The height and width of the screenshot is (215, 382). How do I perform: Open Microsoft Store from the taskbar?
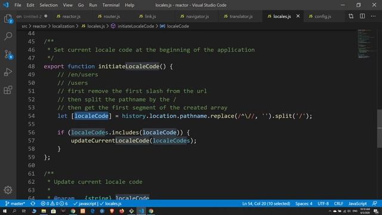point(53,211)
